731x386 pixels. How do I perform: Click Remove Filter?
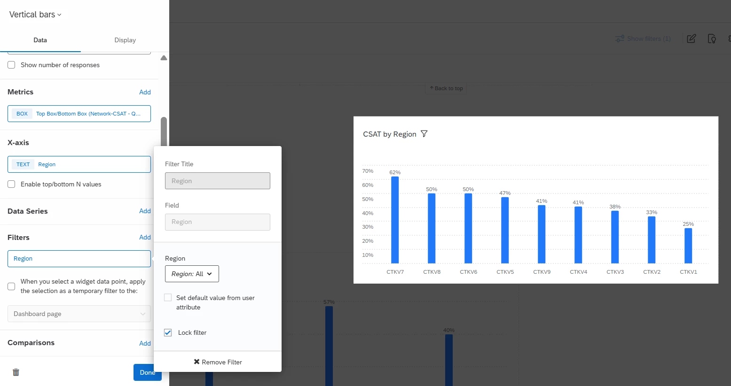click(x=218, y=362)
